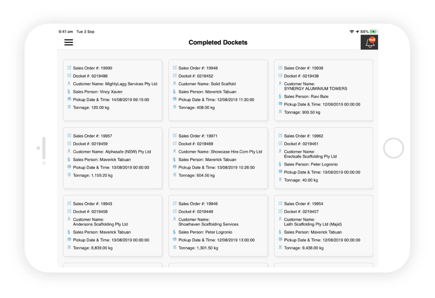The height and width of the screenshot is (298, 435).
Task: Click customer icon next to Solid Scaffold
Action: coord(174,83)
